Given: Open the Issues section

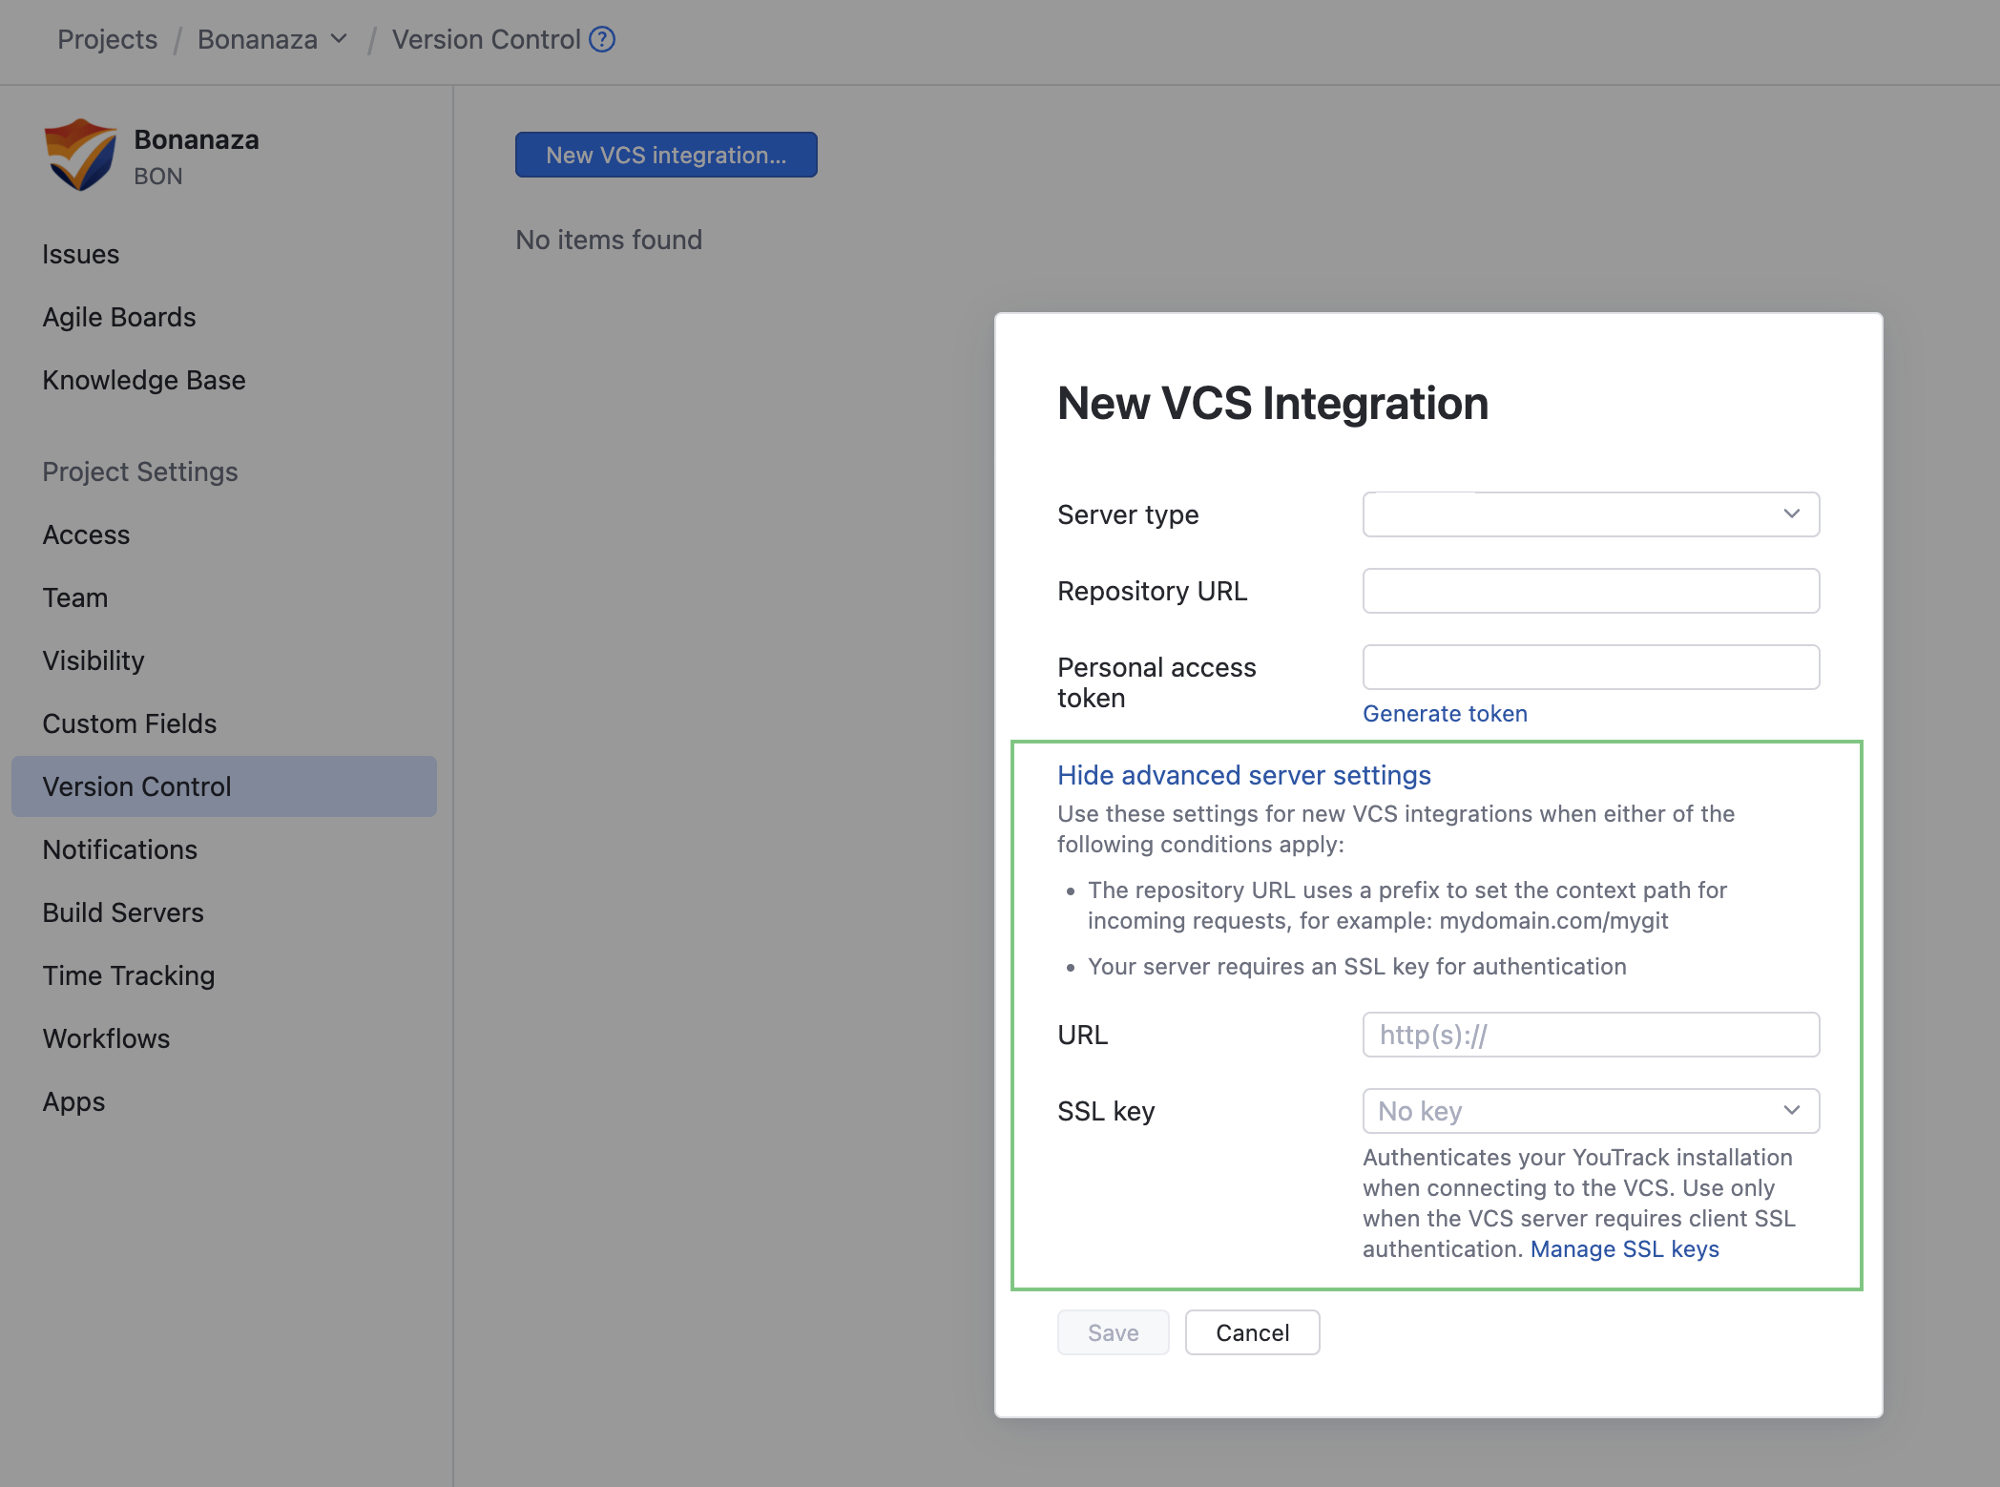Looking at the screenshot, I should [80, 254].
